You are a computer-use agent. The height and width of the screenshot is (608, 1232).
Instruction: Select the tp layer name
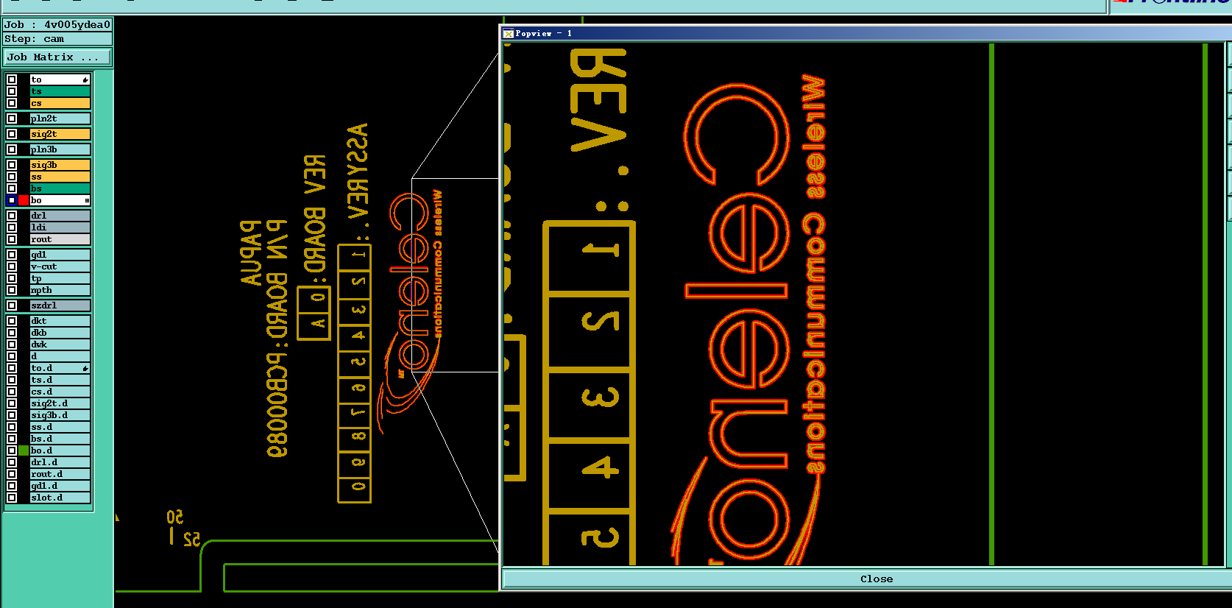coord(60,278)
